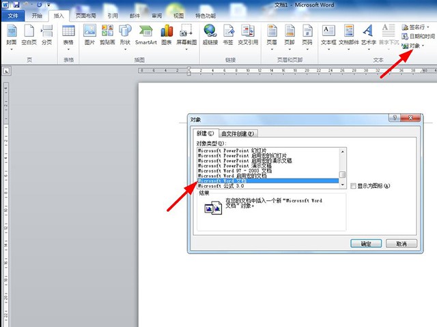The image size is (437, 327).
Task: Select Microsoft Word 启用宏的文档
Action: (268, 176)
